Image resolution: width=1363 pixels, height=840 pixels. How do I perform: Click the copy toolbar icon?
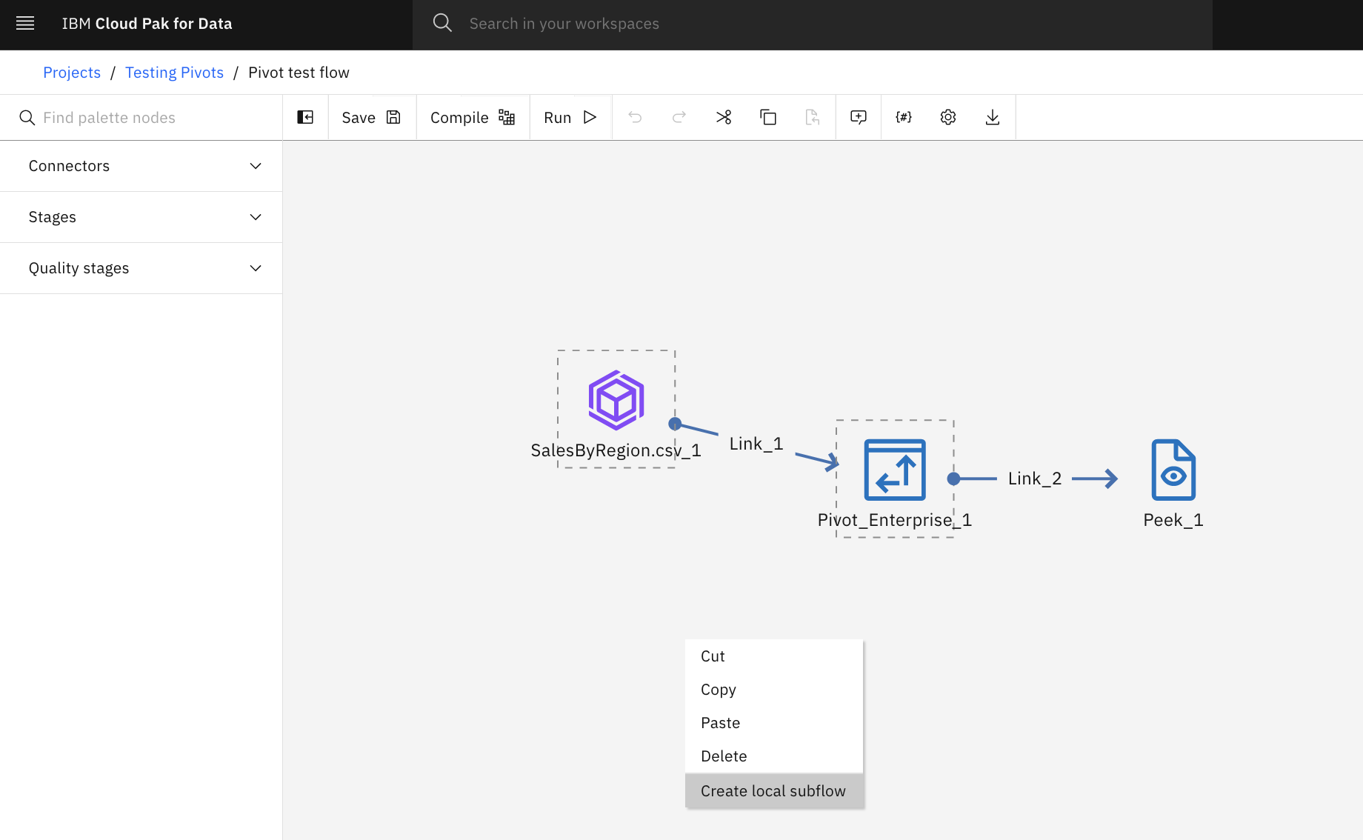[768, 117]
